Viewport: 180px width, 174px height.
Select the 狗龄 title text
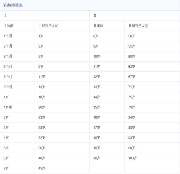(x=8, y=5)
